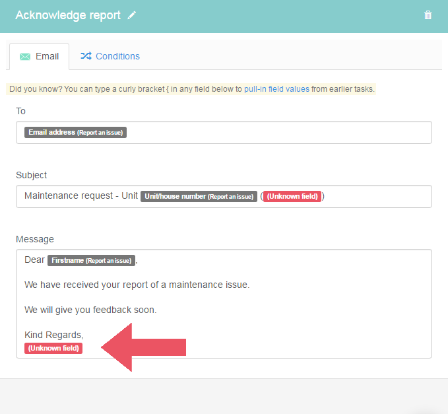Select the Email address field token
The width and height of the screenshot is (448, 414).
[x=75, y=132]
